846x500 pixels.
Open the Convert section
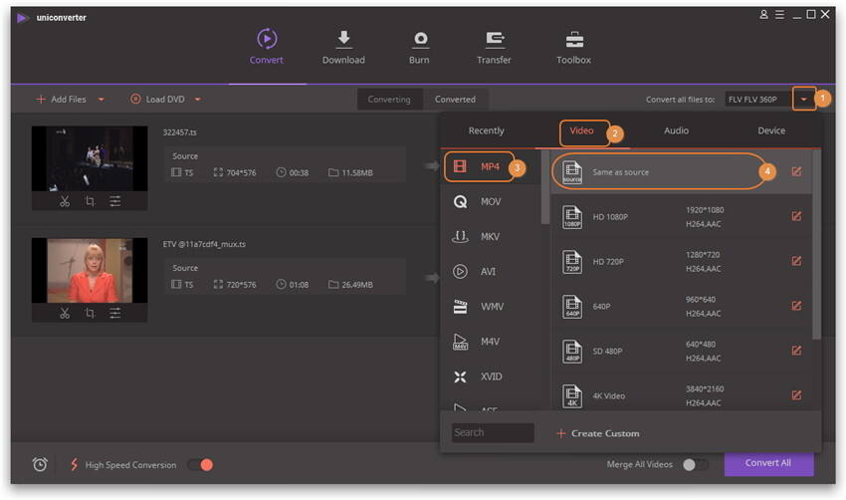267,47
